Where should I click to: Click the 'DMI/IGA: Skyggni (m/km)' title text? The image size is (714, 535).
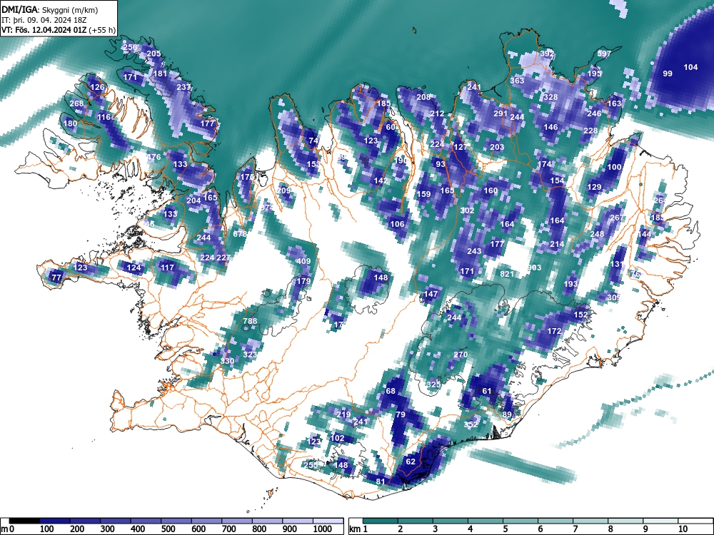click(x=49, y=9)
